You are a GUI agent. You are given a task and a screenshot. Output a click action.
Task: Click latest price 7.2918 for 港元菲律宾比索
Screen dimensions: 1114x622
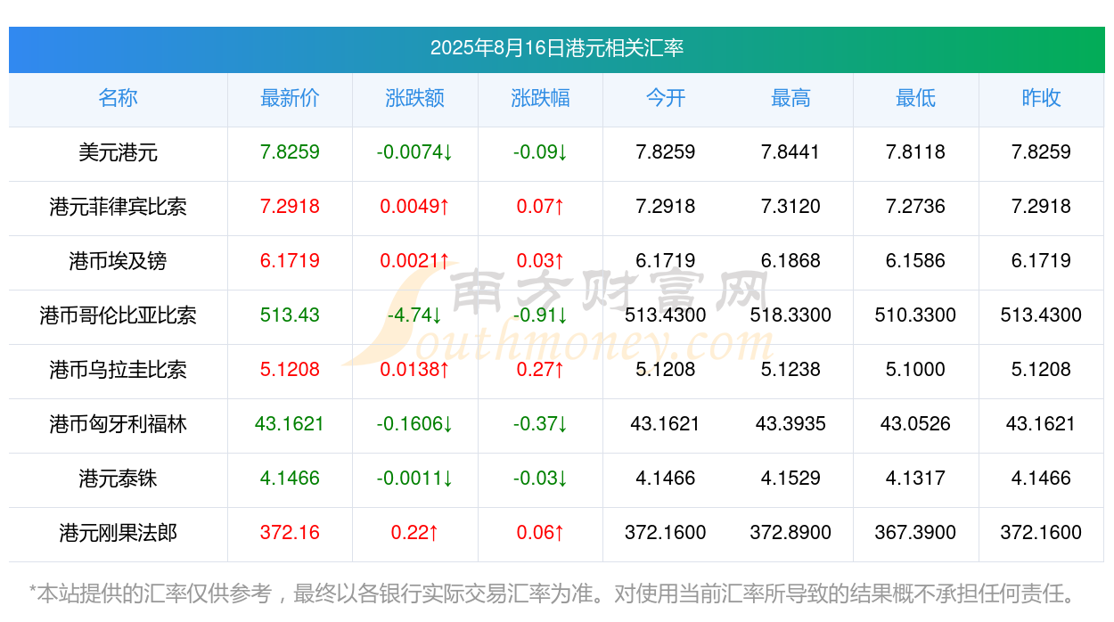(x=290, y=207)
